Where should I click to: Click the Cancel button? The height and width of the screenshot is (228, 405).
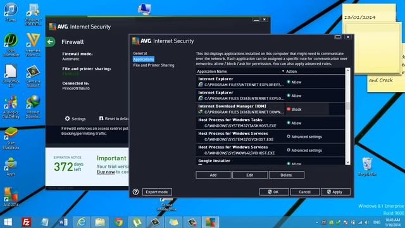click(x=305, y=192)
